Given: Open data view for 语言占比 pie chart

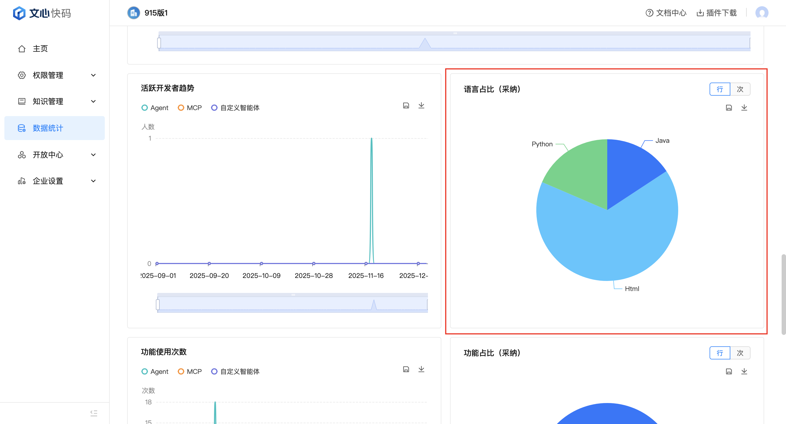Looking at the screenshot, I should tap(729, 108).
